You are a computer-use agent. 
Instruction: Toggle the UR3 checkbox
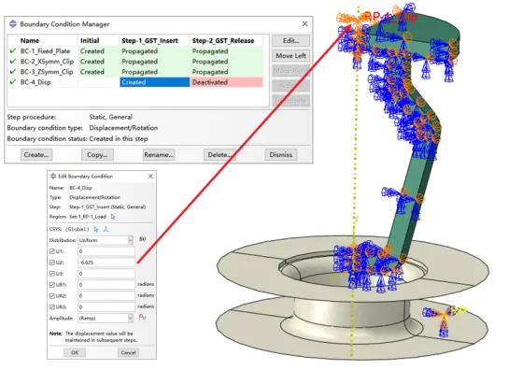click(52, 307)
